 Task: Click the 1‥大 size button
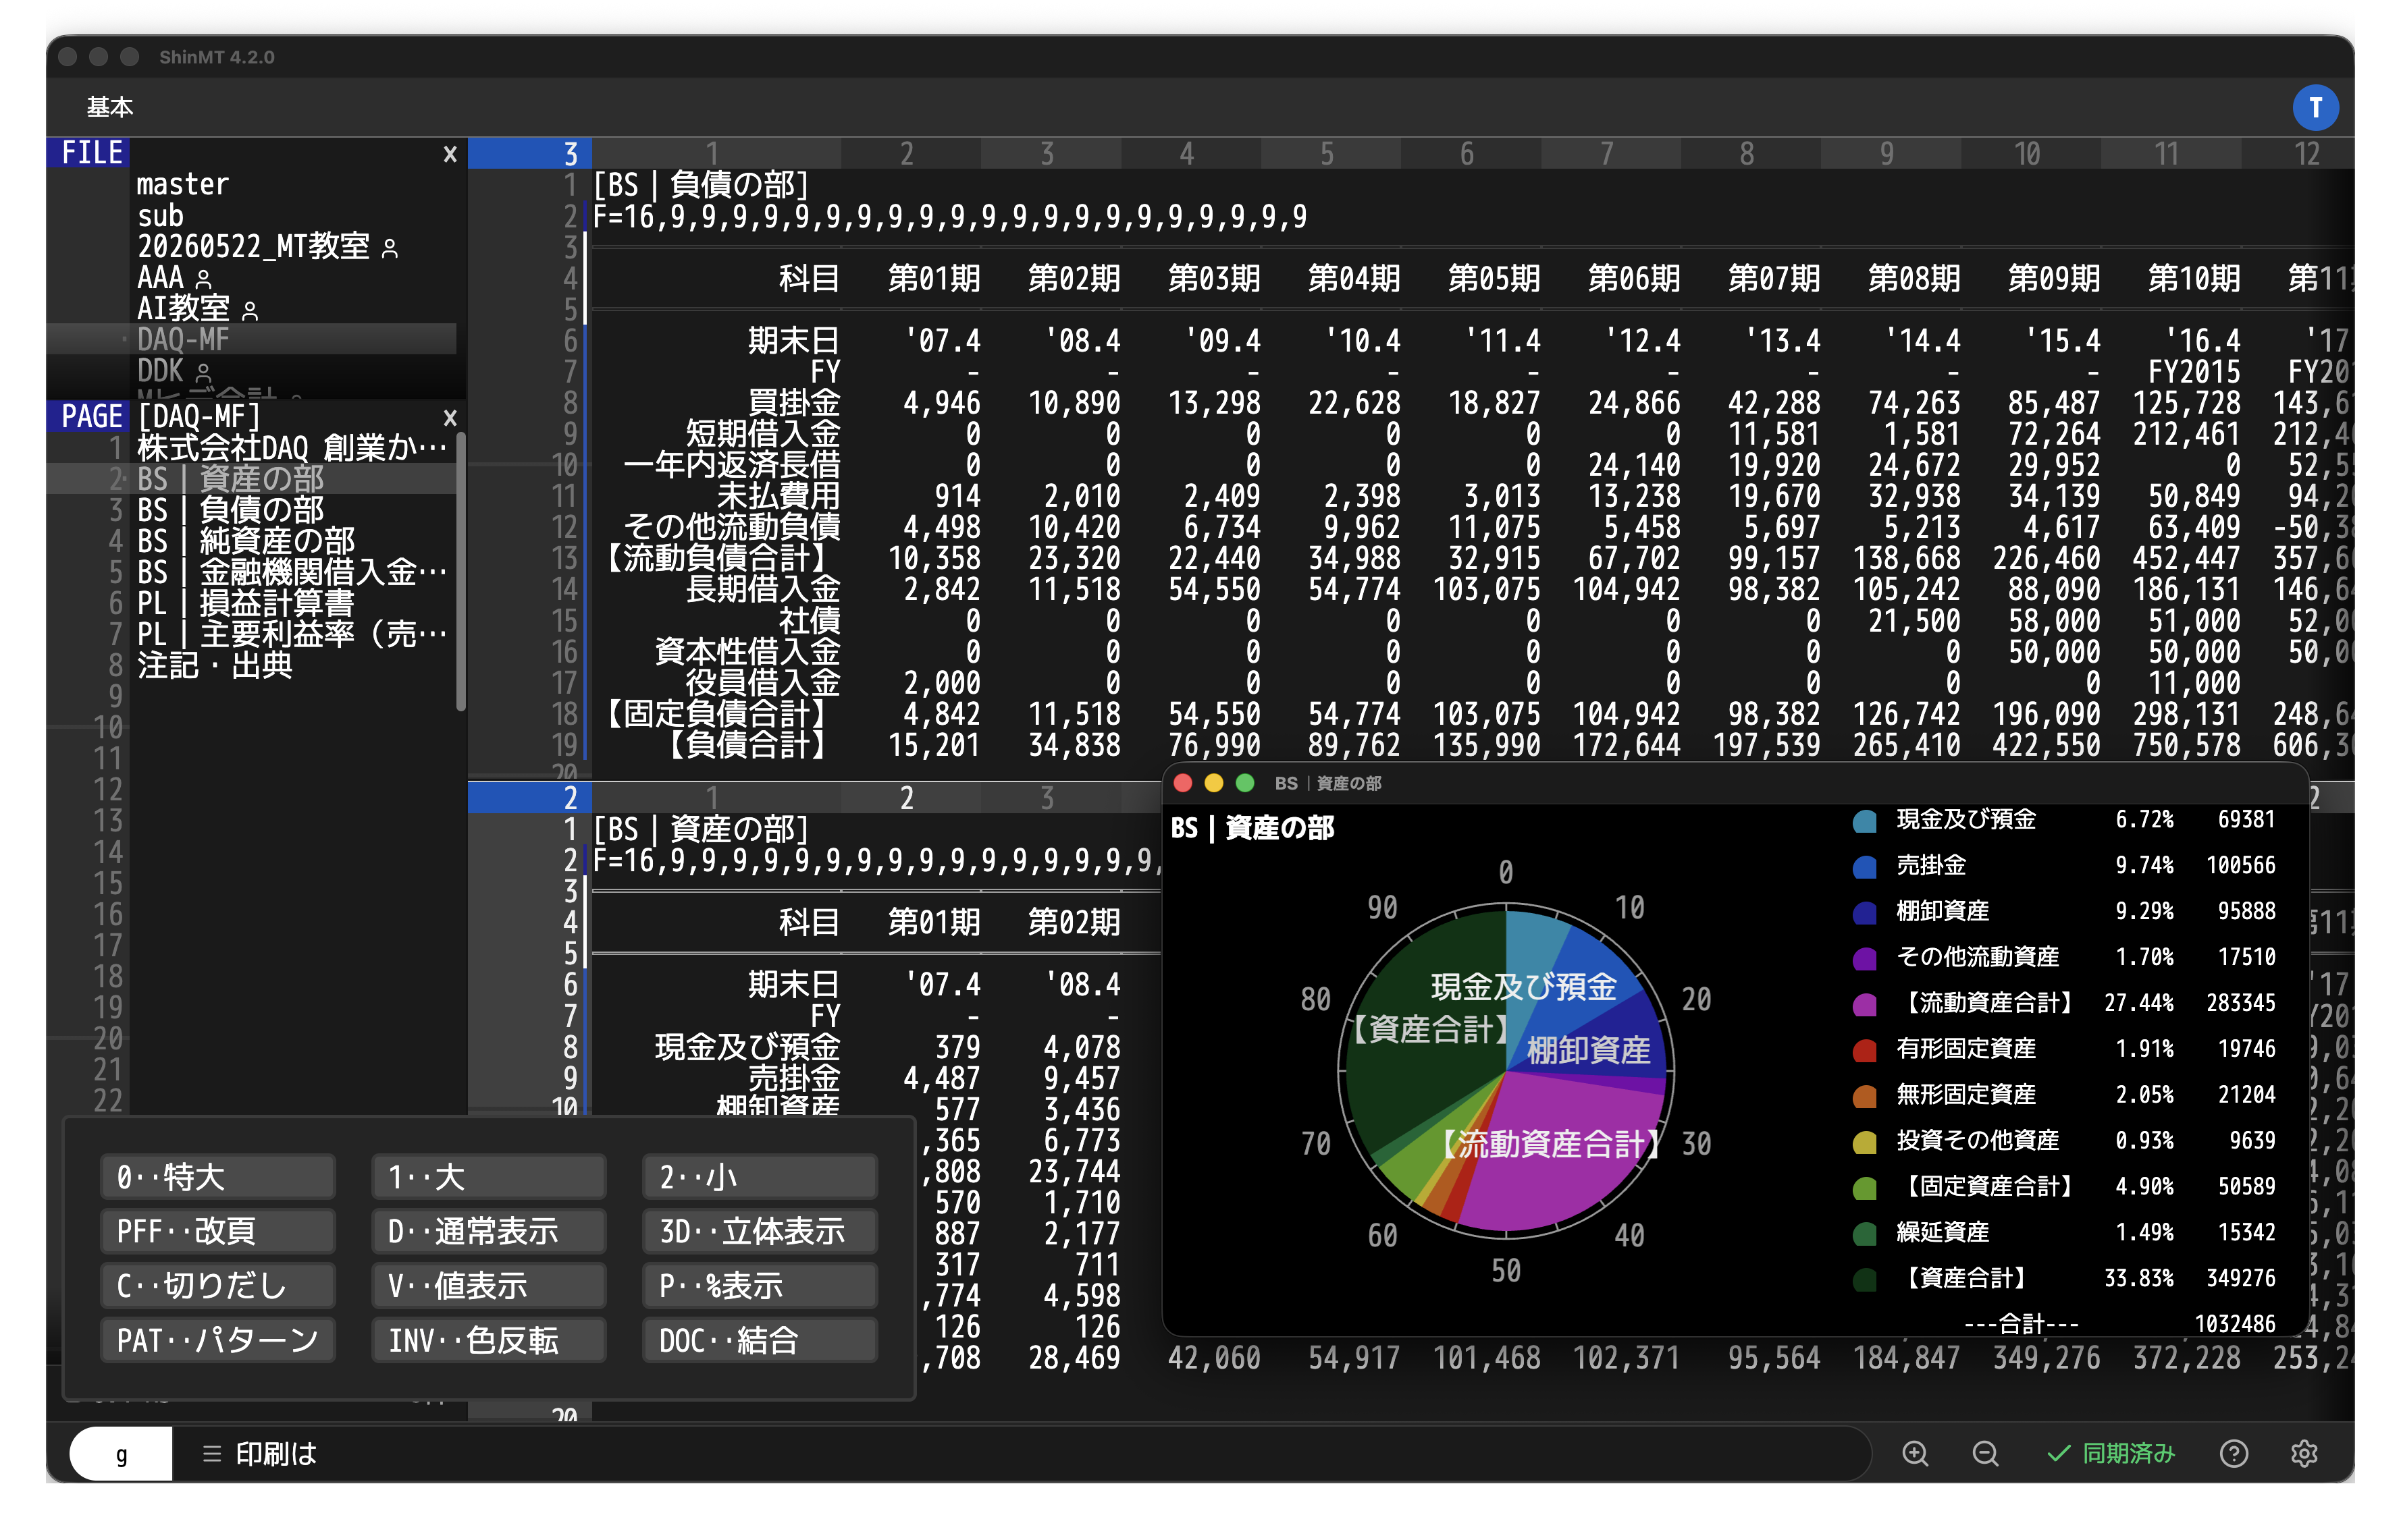point(490,1177)
